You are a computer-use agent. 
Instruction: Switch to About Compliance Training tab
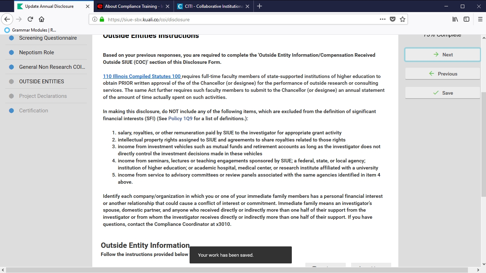click(x=131, y=6)
